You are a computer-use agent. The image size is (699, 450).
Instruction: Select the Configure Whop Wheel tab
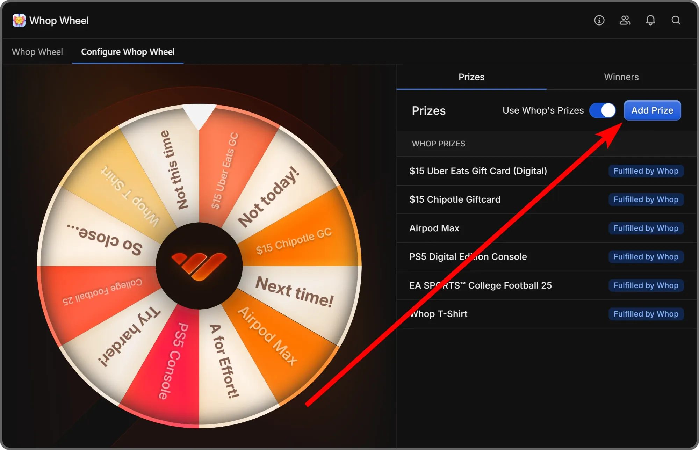click(x=128, y=52)
